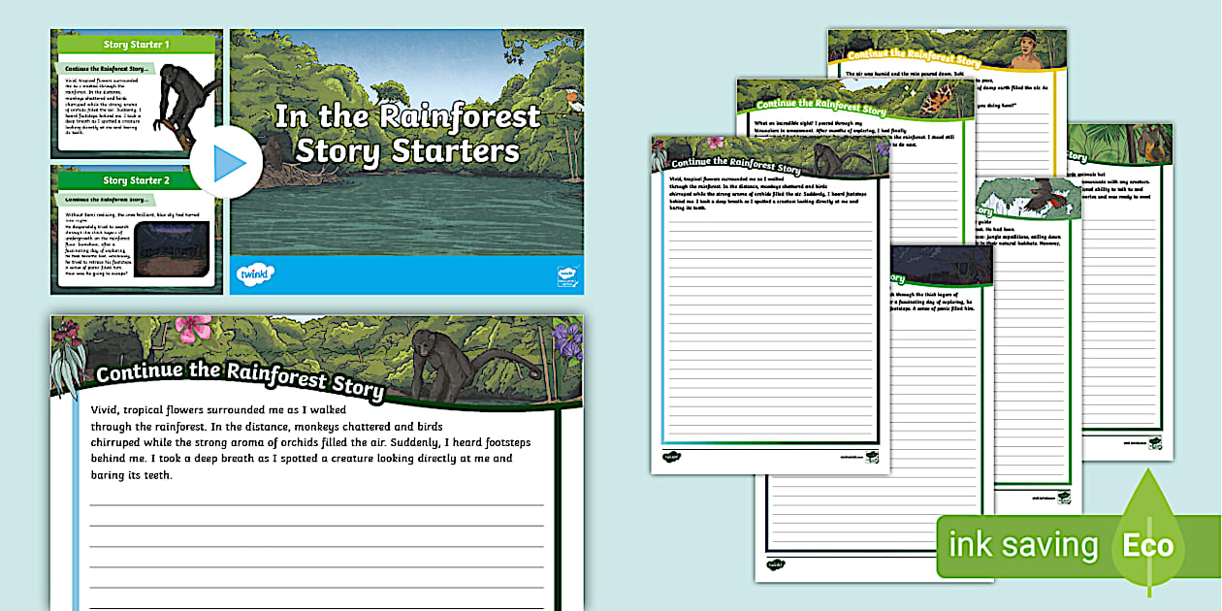The height and width of the screenshot is (611, 1222).
Task: Click the green Eco leaf badge
Action: [1148, 543]
